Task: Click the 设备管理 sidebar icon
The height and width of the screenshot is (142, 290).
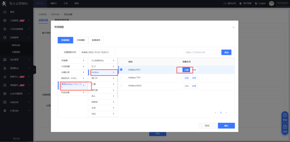Action: click(x=5, y=38)
